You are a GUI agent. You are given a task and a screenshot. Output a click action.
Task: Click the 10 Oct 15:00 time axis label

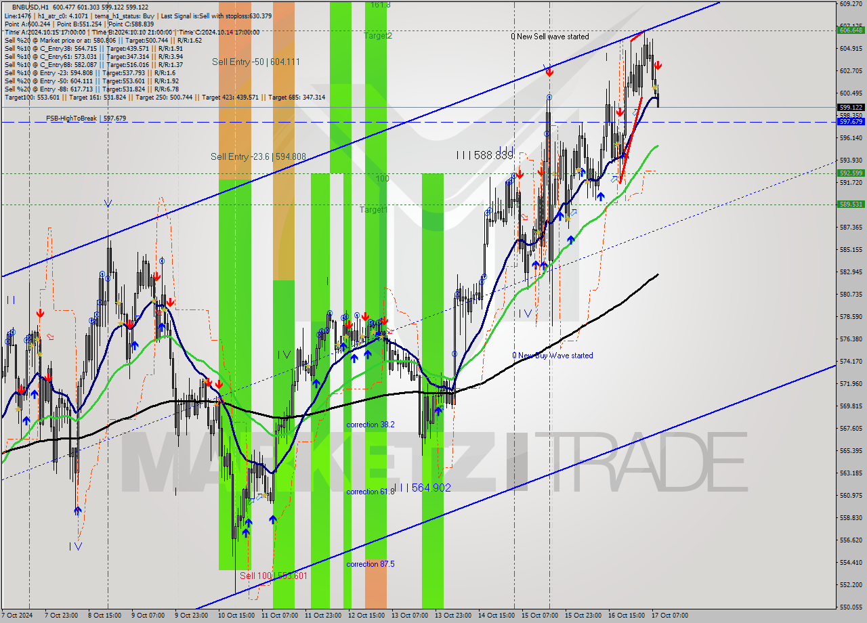click(235, 616)
